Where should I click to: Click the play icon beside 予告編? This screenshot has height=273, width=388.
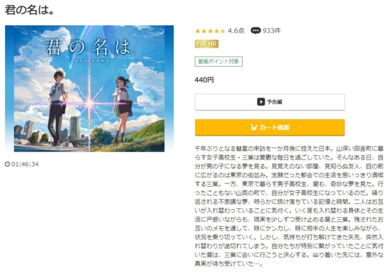[x=261, y=102]
